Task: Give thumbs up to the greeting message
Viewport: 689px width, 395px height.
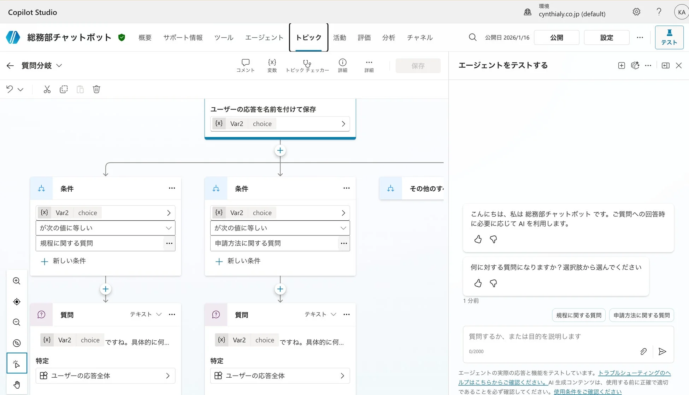Action: [477, 239]
